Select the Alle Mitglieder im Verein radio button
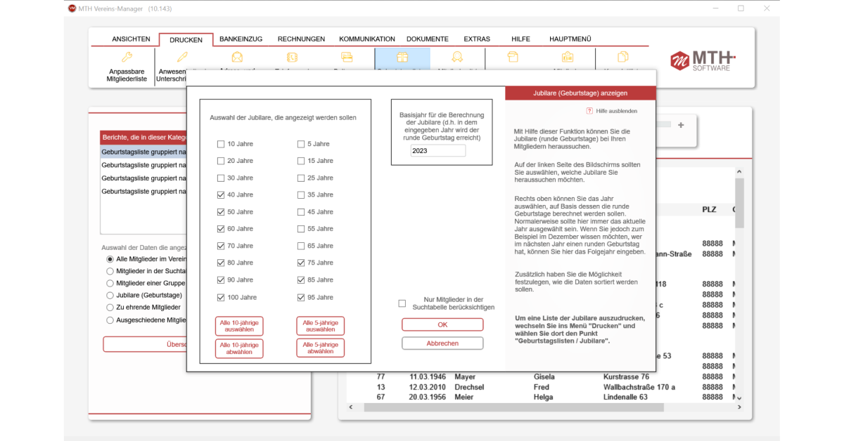The height and width of the screenshot is (441, 844). 110,259
